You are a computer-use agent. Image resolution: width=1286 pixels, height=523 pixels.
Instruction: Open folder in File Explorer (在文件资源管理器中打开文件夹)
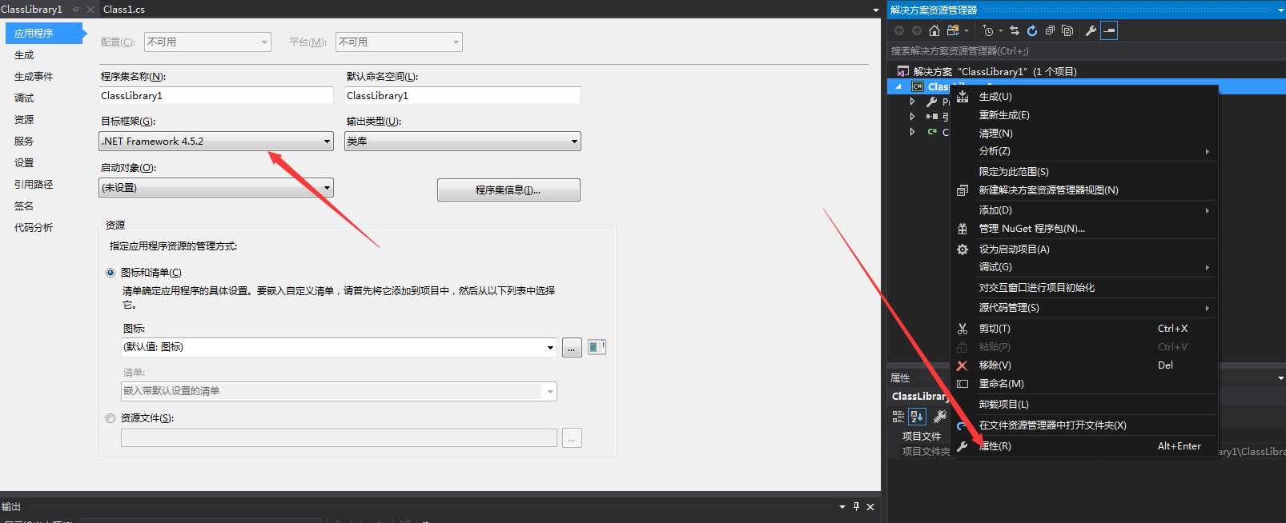[1083, 425]
